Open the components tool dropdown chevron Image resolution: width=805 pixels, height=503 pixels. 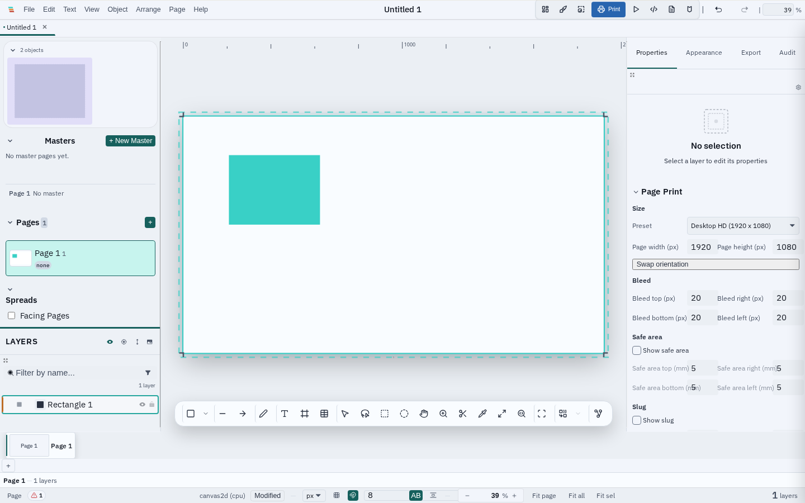[x=578, y=414]
